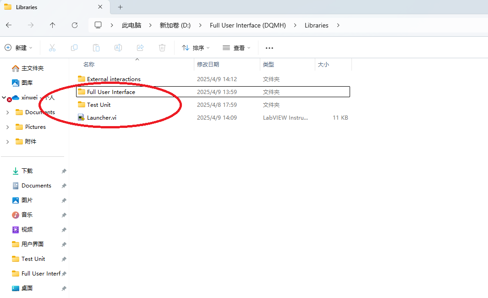Add a new tab with plus button
Image resolution: width=488 pixels, height=298 pixels.
121,7
